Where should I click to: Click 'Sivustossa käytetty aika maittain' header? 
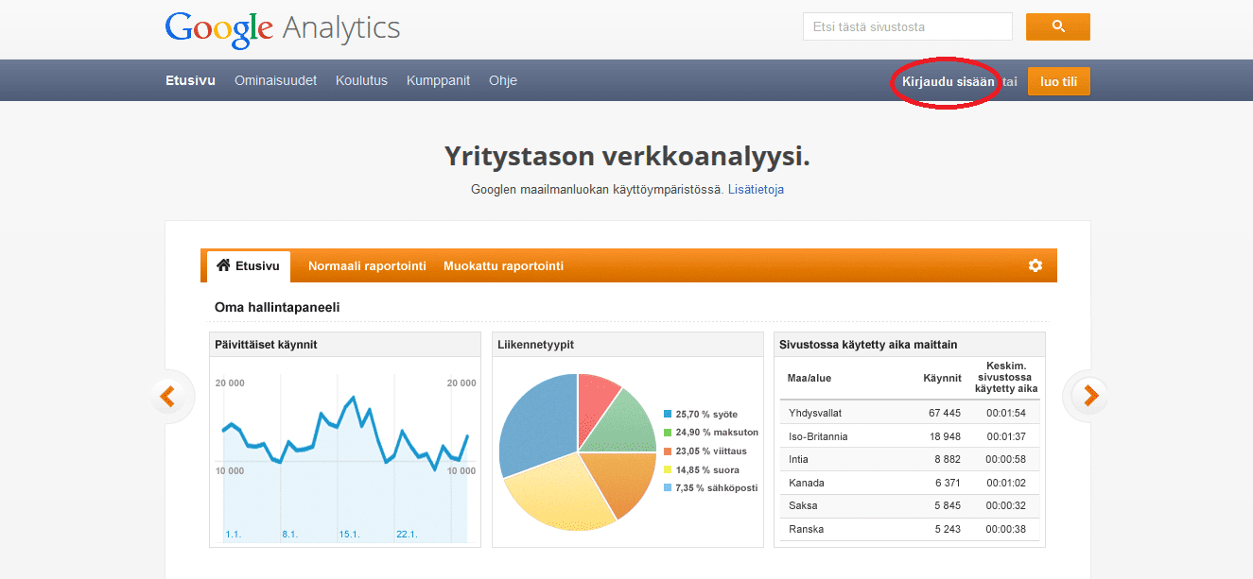pos(910,345)
